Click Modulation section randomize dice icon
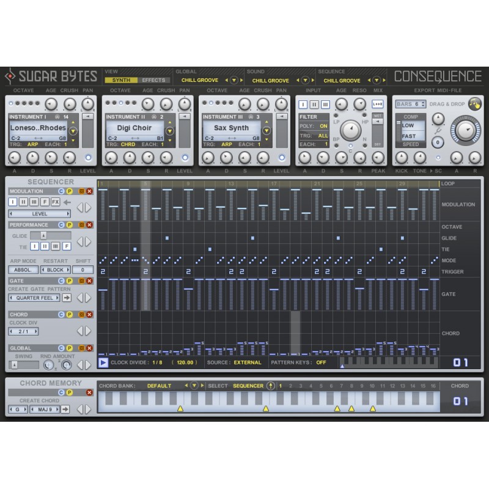Image resolution: width=489 pixels, height=489 pixels. (81, 191)
